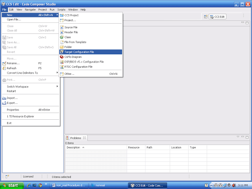252x189 pixels.
Task: Sort by Description column header
Action: pyautogui.click(x=96, y=147)
